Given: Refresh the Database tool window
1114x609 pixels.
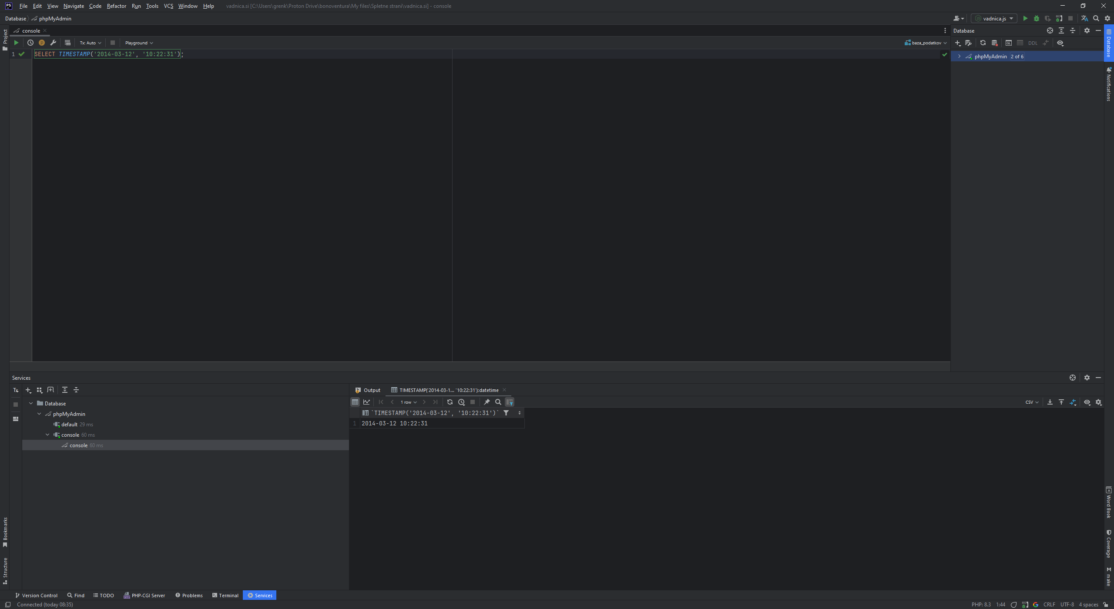Looking at the screenshot, I should pos(983,43).
